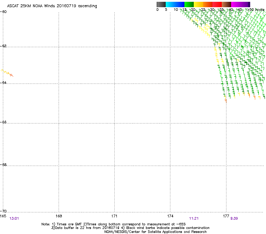Click the '0' label under the color bar
Image resolution: width=266 pixels, height=234 pixels.
(x=157, y=10)
